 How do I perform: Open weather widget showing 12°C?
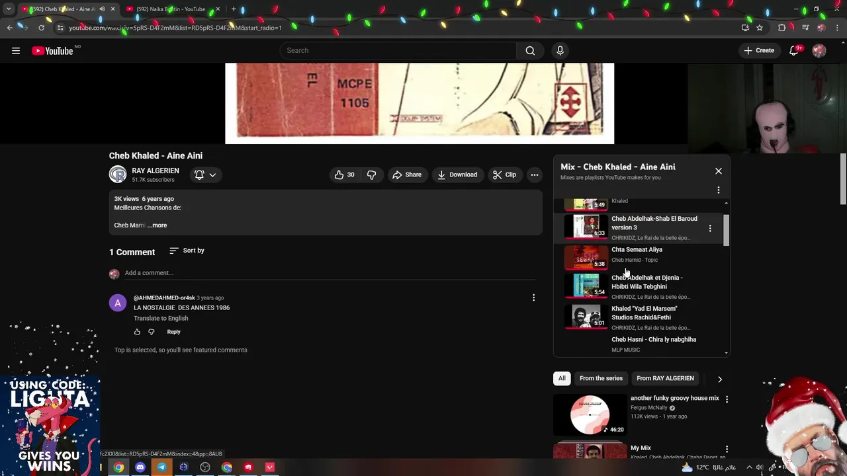click(x=708, y=467)
